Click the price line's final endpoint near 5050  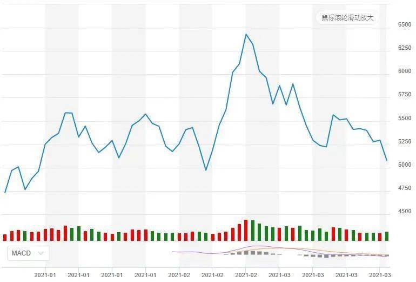pyautogui.click(x=386, y=160)
